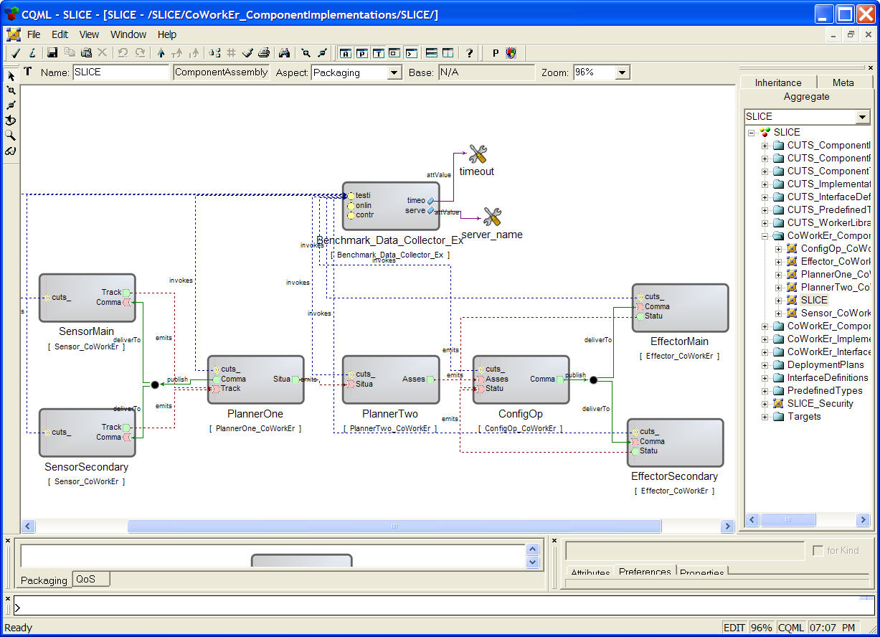Viewport: 880px width, 637px height.
Task: Select SLICE_Security in the tree
Action: [820, 403]
